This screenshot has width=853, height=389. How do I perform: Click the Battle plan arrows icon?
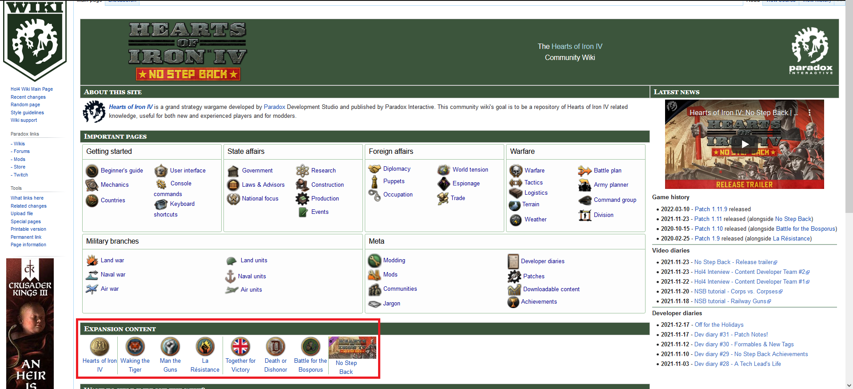[x=585, y=171]
